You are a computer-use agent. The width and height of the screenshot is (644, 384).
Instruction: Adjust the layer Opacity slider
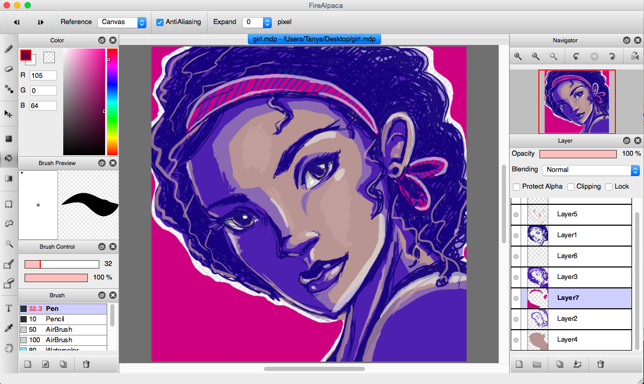point(578,154)
